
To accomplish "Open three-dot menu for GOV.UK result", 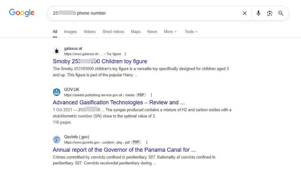I will point(151,95).
